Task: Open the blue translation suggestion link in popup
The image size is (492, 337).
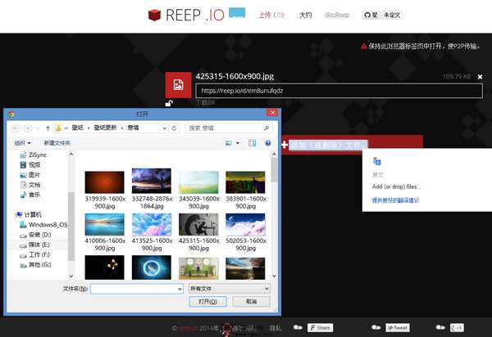Action: click(395, 200)
